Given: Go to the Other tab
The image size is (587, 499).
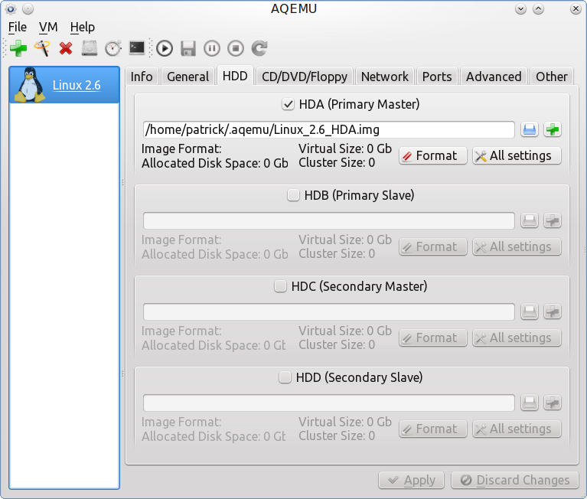Looking at the screenshot, I should pyautogui.click(x=552, y=77).
